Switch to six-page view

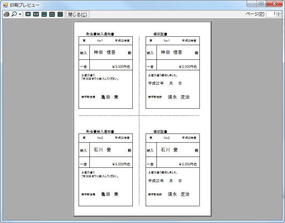[x=60, y=14]
